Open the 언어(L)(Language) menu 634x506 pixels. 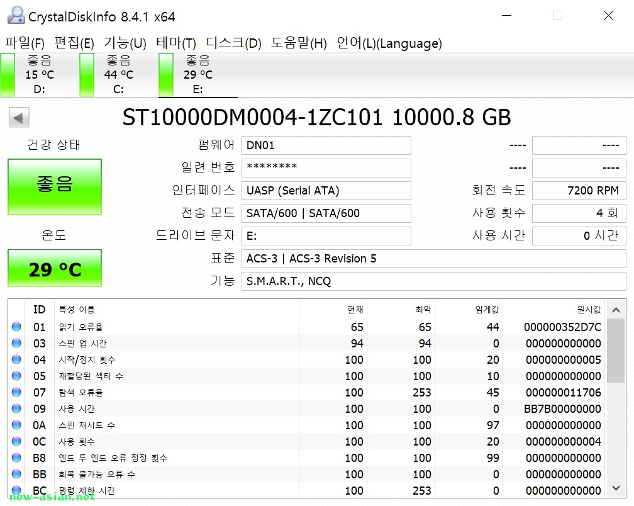click(389, 43)
